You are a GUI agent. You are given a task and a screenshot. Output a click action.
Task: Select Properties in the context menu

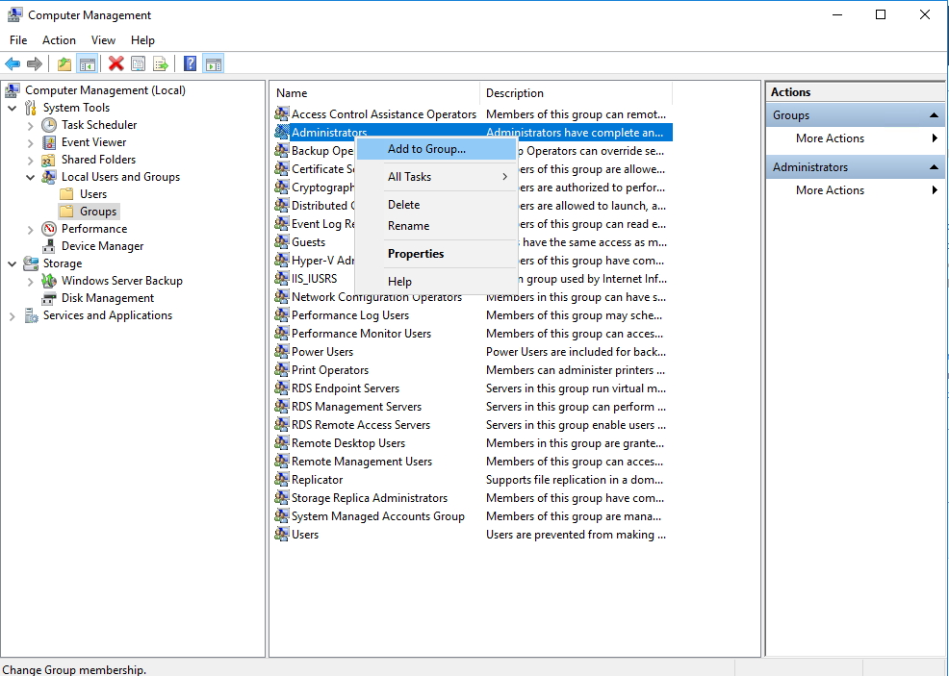coord(415,254)
